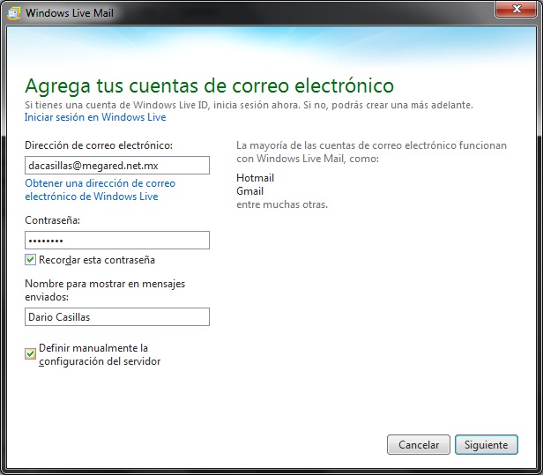This screenshot has width=543, height=475.
Task: Click the 'Gmail' text
Action: (250, 191)
